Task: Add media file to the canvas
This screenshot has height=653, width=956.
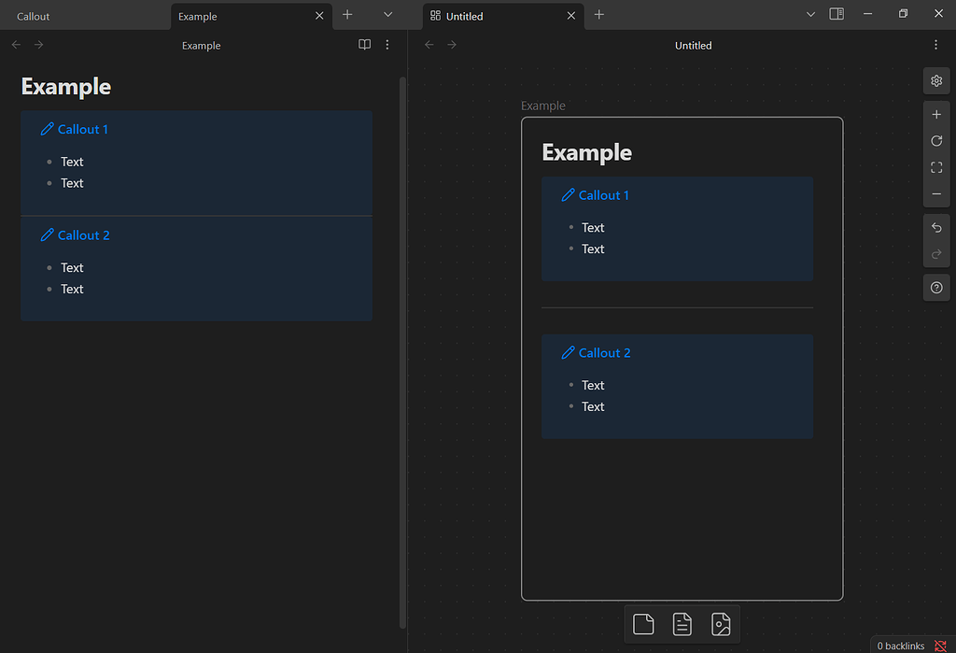Action: (721, 624)
